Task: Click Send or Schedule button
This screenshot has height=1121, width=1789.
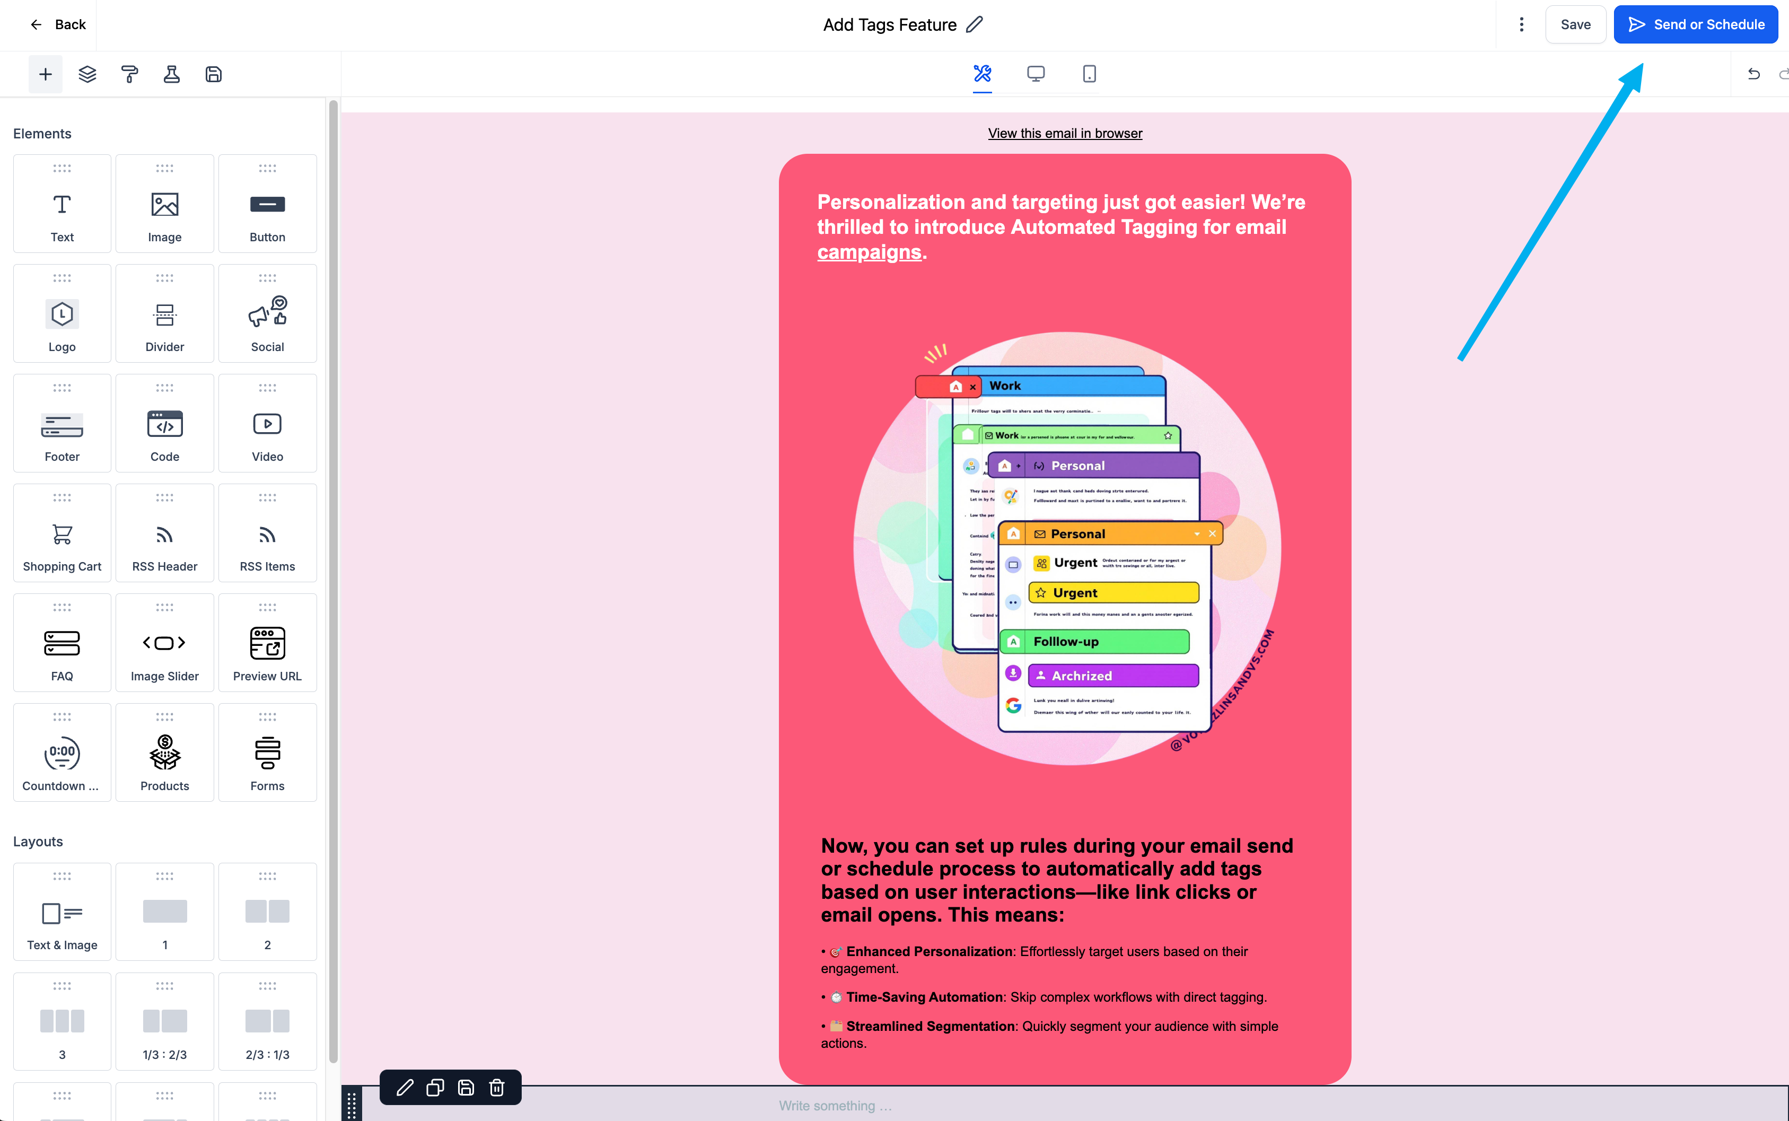Action: click(x=1696, y=24)
